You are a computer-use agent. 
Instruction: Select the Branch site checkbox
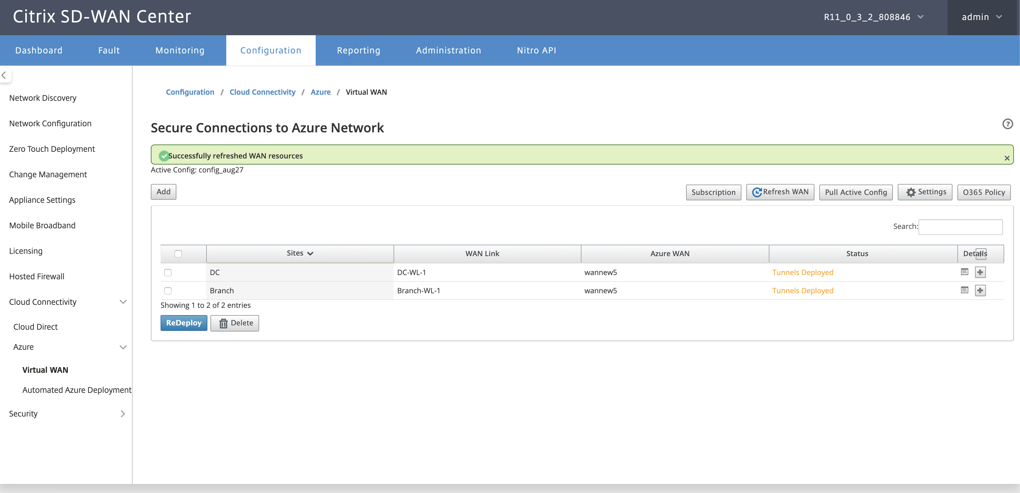coord(168,291)
